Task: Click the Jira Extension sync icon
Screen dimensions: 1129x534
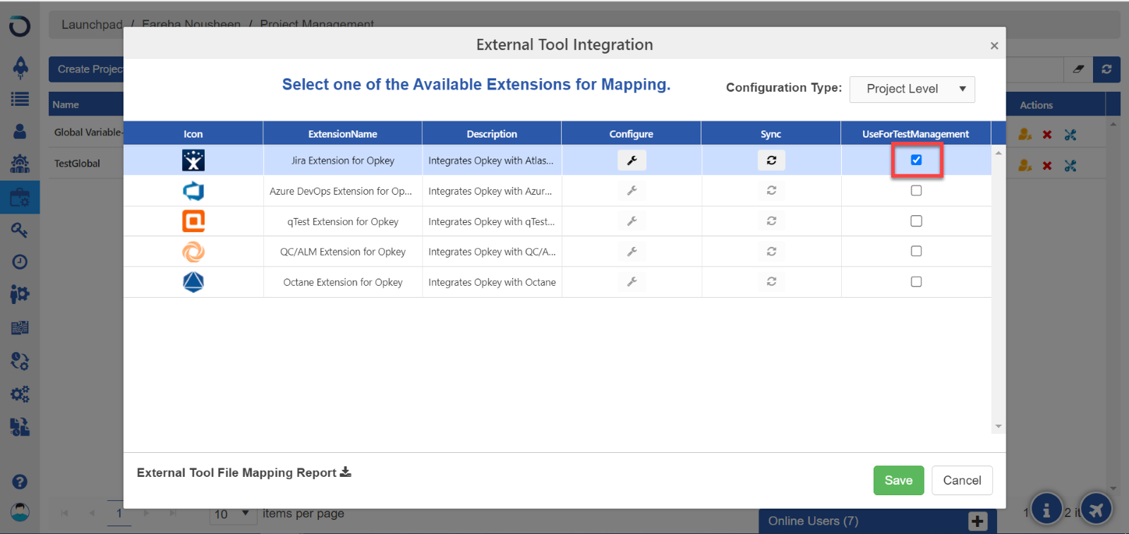Action: pos(771,161)
